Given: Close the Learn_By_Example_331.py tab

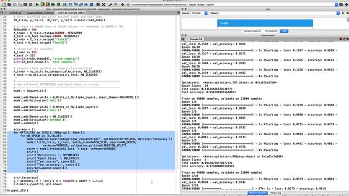Looking at the screenshot, I should click(57, 13).
